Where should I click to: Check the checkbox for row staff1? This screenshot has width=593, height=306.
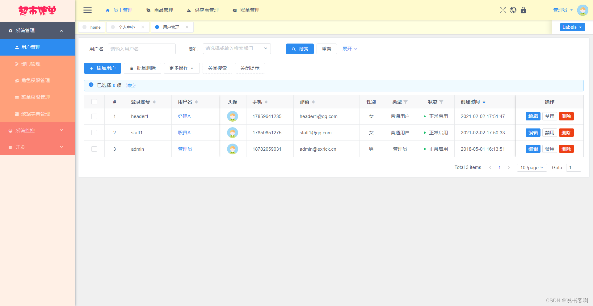tap(94, 133)
